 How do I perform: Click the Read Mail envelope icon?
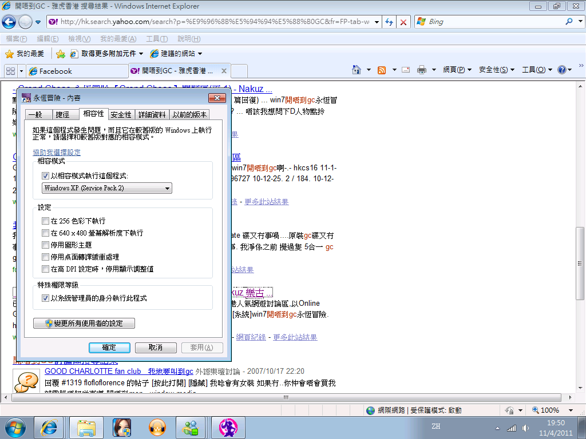[x=406, y=70]
